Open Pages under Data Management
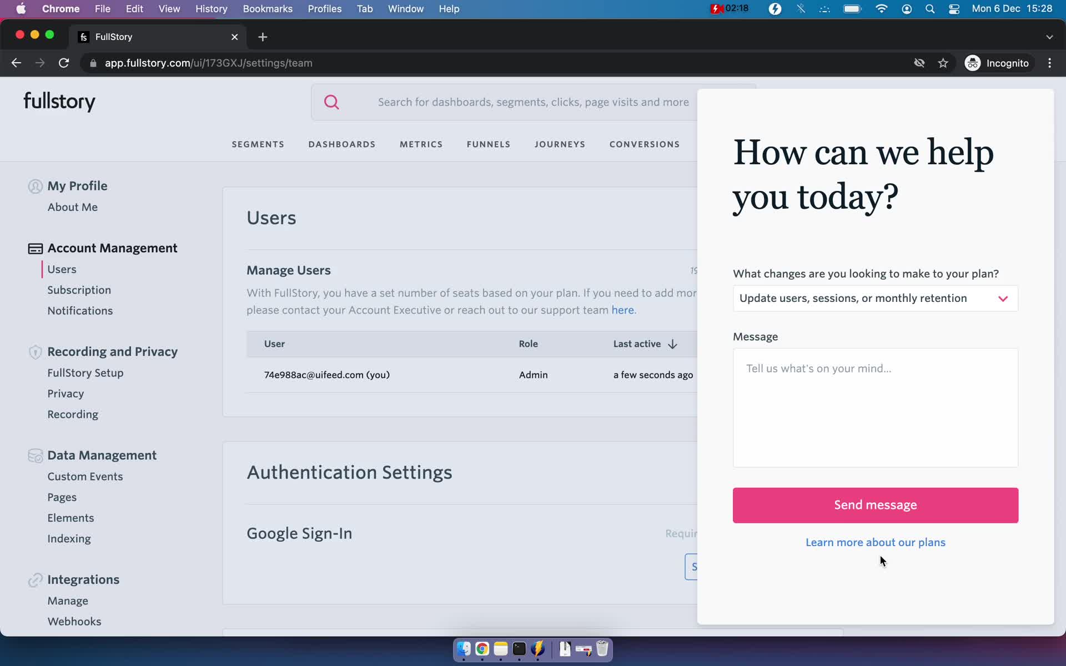This screenshot has height=666, width=1066. (62, 497)
